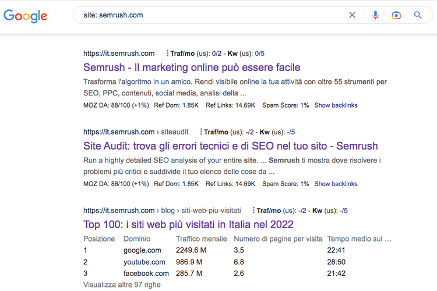Click the Dominio column header
This screenshot has height=291, width=437.
point(137,239)
